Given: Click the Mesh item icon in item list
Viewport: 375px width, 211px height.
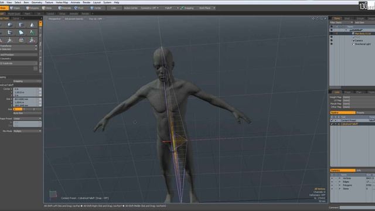Looking at the screenshot, I should pos(353,34).
